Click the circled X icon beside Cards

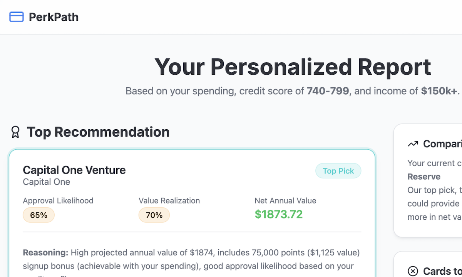pos(413,271)
